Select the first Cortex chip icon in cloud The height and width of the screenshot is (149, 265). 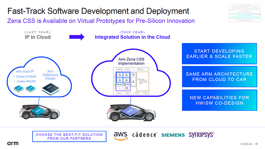[19, 89]
